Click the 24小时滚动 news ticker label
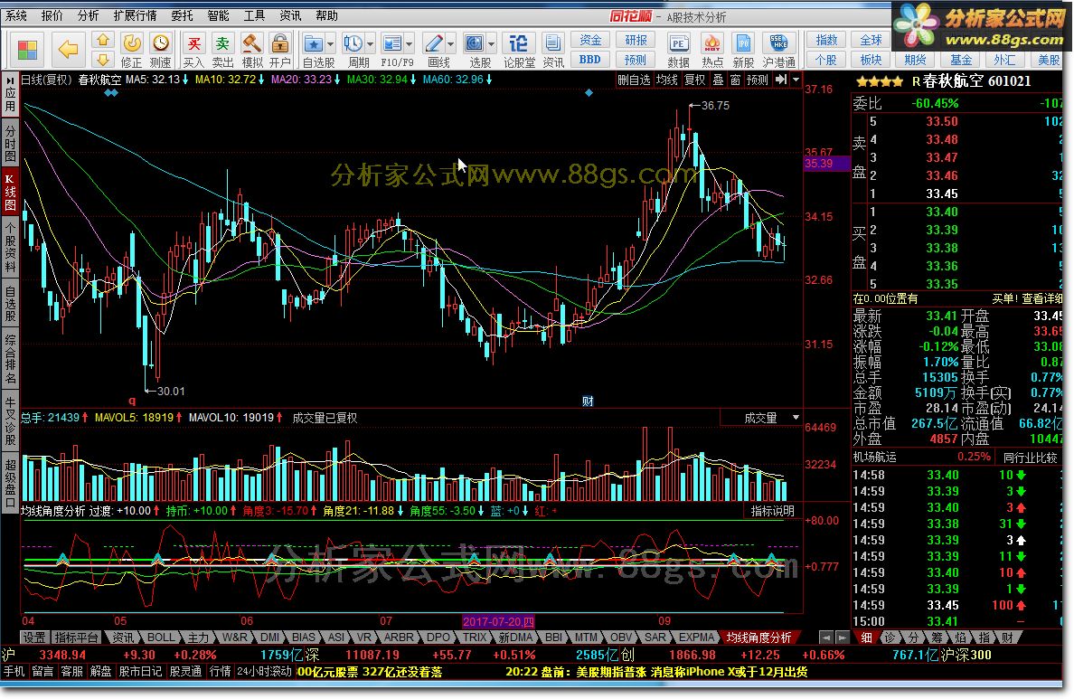The height and width of the screenshot is (699, 1074). click(x=264, y=672)
